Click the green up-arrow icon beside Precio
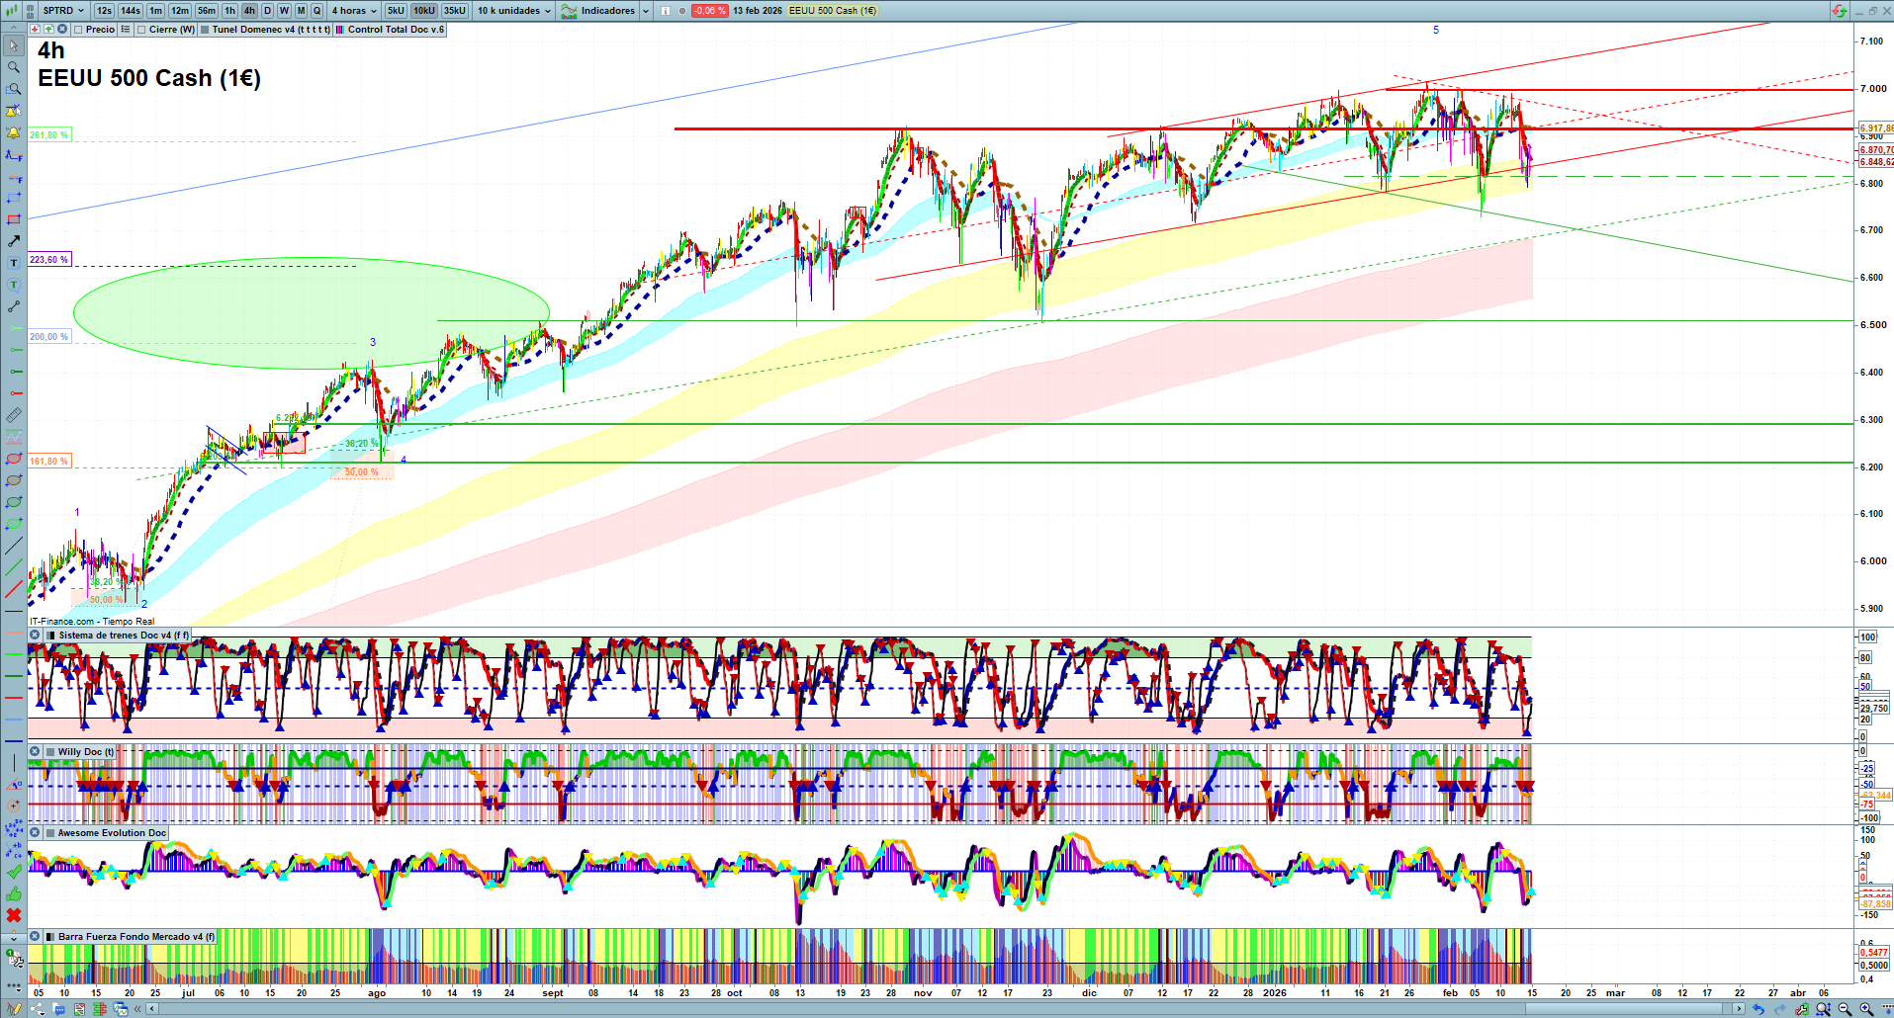Image resolution: width=1894 pixels, height=1018 pixels. pos(49,30)
